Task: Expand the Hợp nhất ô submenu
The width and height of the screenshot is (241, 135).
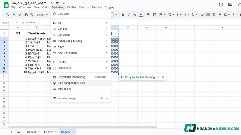Action: [80, 68]
